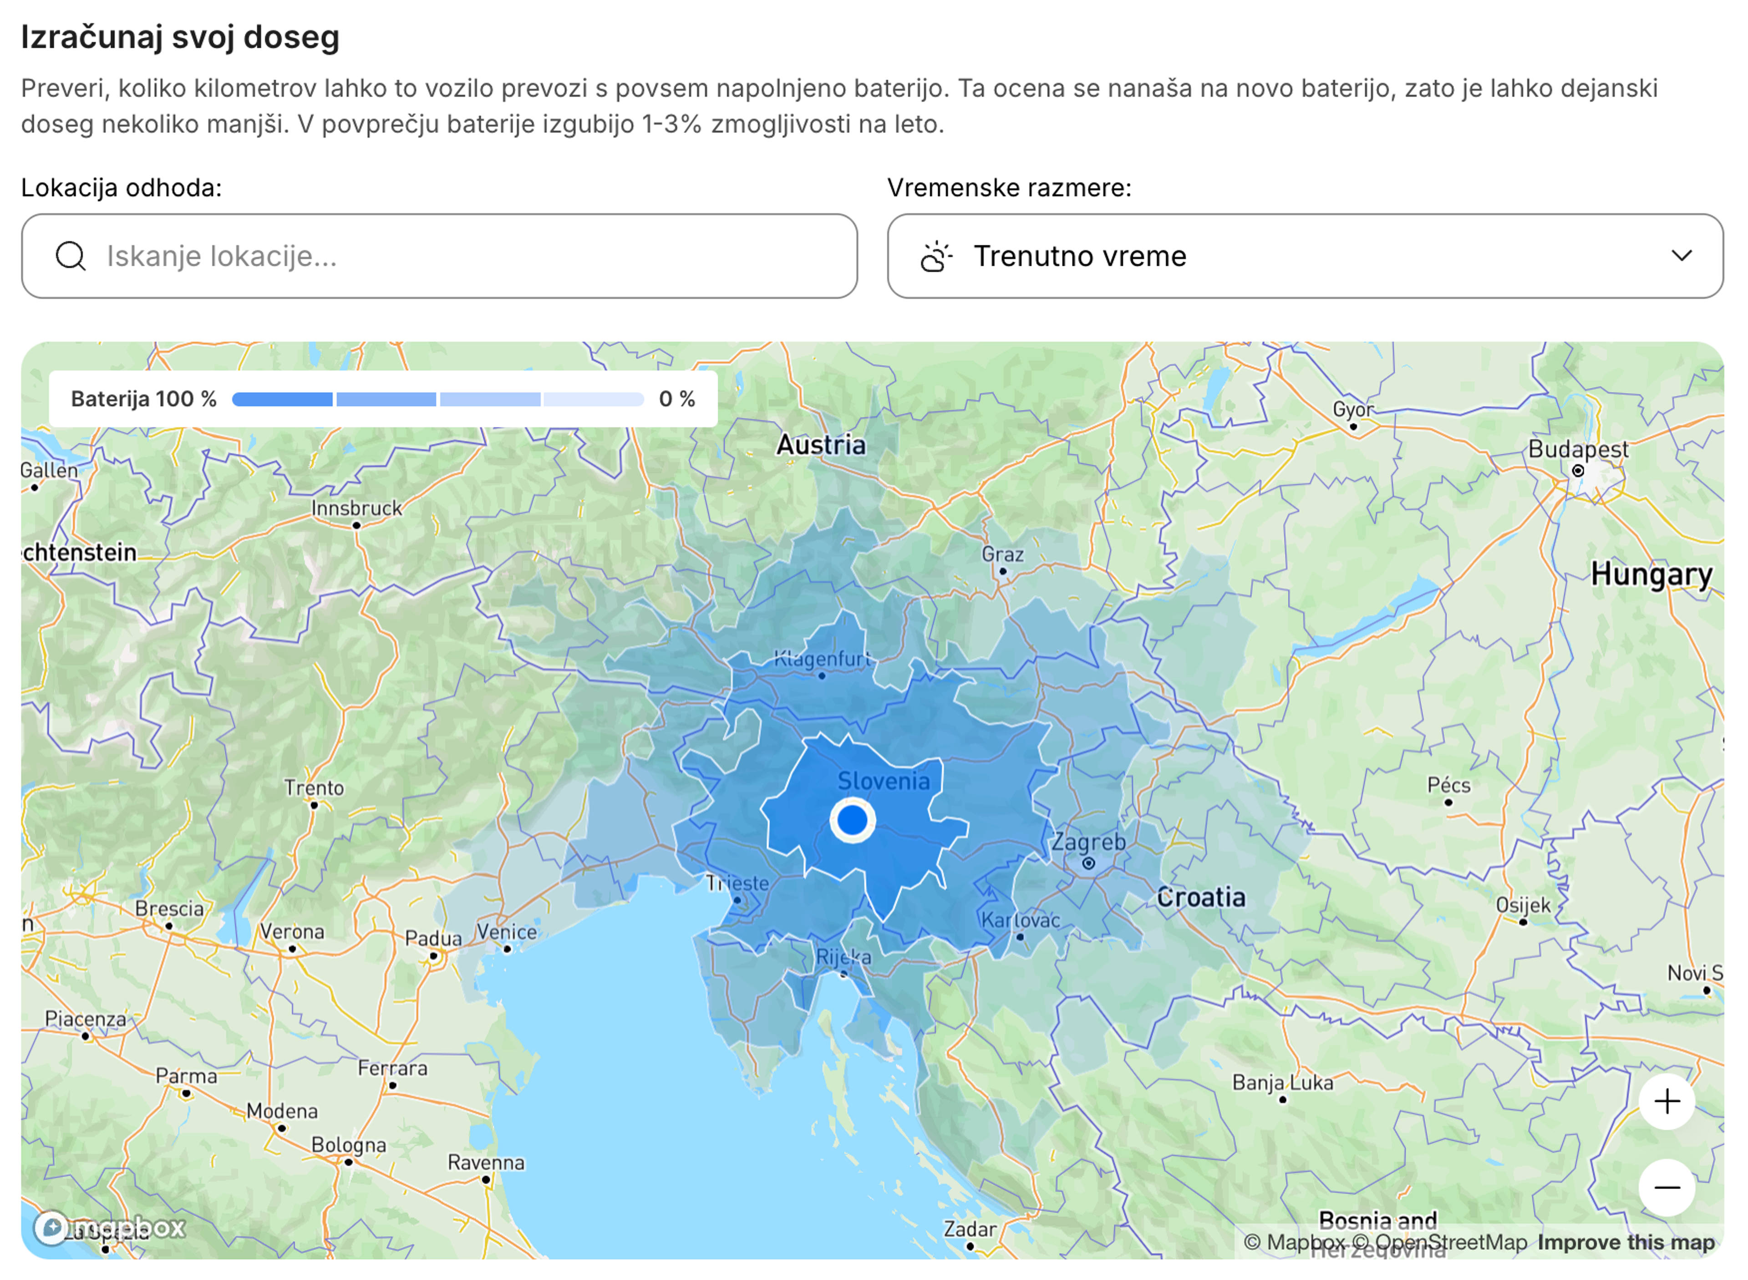This screenshot has width=1748, height=1280.
Task: Click the Ferrara city label
Action: (392, 1068)
